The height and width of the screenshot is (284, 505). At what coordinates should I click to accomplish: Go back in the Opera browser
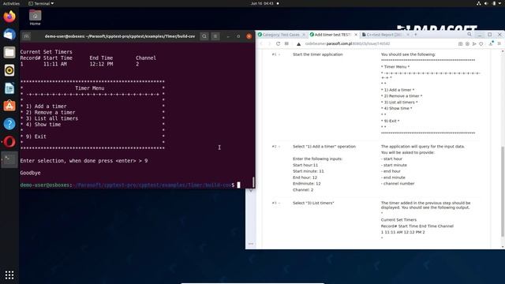point(261,44)
